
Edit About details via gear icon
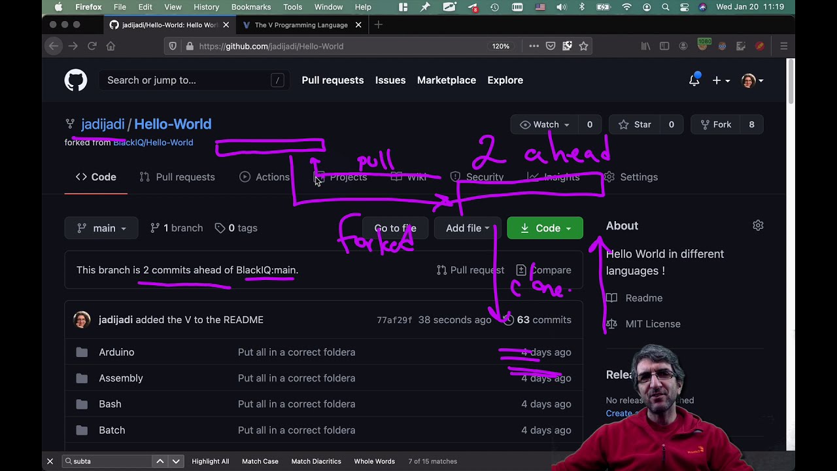click(x=758, y=225)
